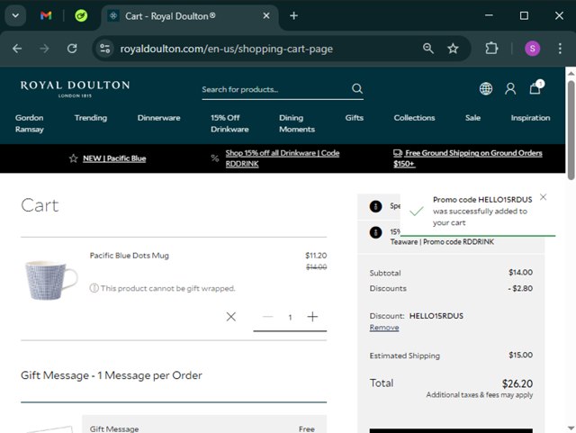This screenshot has width=576, height=433.
Task: Click the page vertical scrollbar thumb
Action: [571, 131]
